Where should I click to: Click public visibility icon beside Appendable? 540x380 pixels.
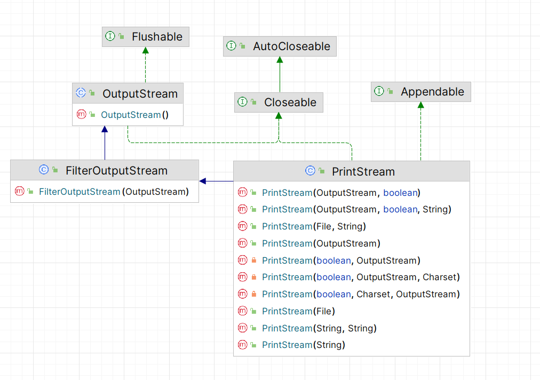tap(390, 91)
